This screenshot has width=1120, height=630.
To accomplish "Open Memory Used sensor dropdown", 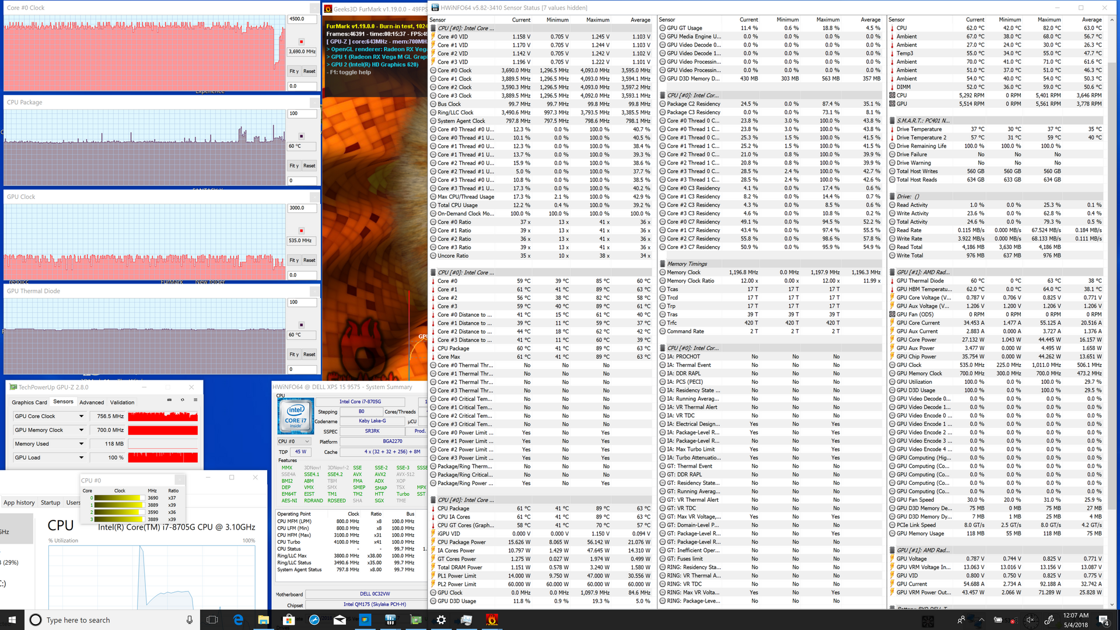I will pos(81,444).
